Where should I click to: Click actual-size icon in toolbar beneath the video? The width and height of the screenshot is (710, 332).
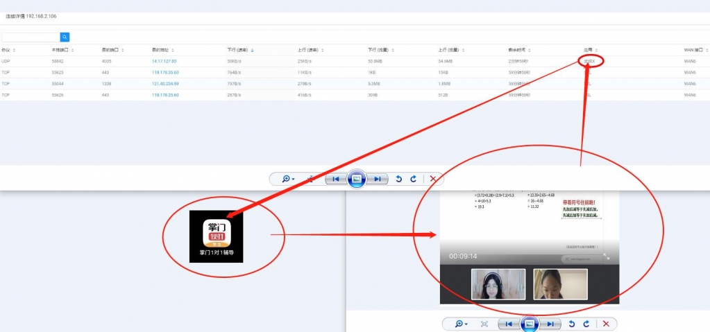(x=484, y=324)
